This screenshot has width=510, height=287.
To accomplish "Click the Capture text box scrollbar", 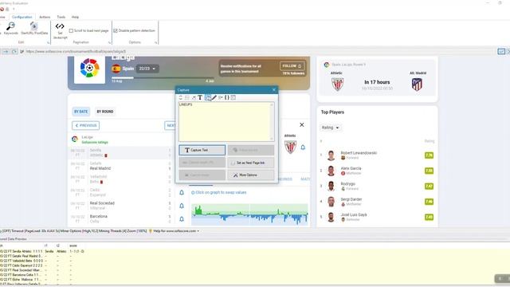I will point(272,122).
